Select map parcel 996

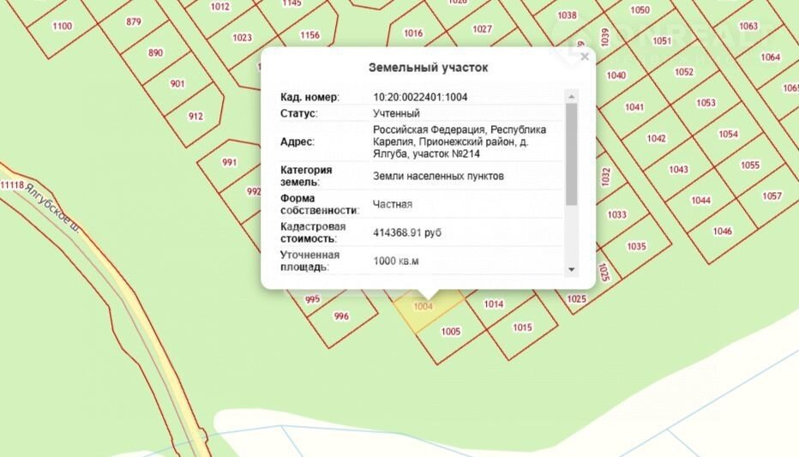pos(341,316)
